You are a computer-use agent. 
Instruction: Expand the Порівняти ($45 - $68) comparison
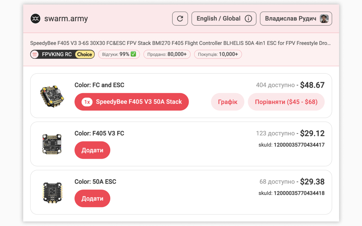click(286, 102)
